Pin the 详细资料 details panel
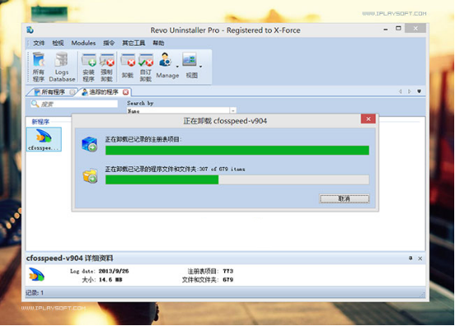This screenshot has height=326, width=455. (x=411, y=258)
